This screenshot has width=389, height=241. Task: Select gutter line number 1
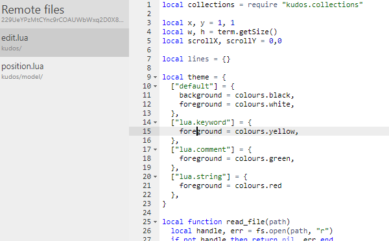pos(148,5)
